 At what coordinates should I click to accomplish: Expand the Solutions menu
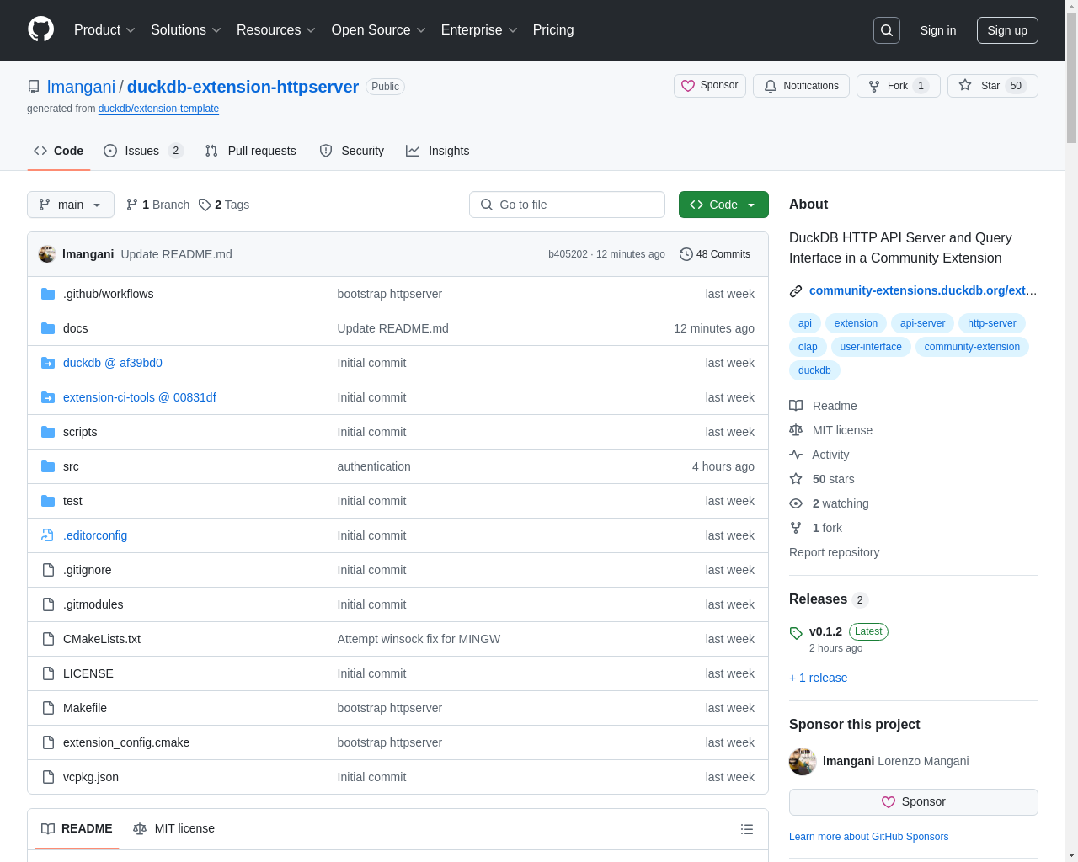coord(186,30)
